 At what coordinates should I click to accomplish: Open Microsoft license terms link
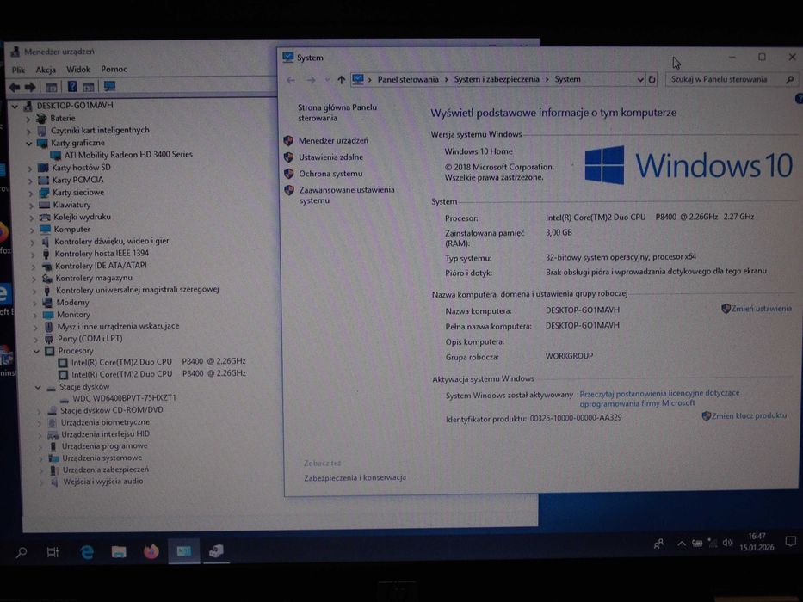[x=659, y=398]
